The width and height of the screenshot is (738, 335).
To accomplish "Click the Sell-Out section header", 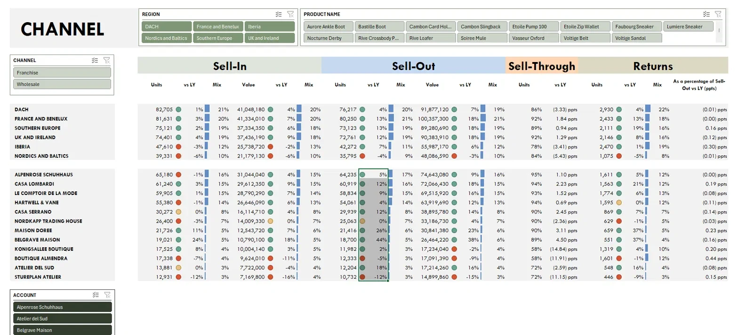I will point(413,66).
